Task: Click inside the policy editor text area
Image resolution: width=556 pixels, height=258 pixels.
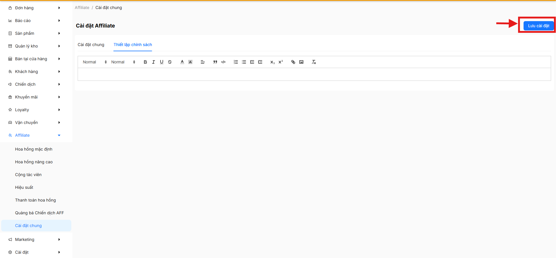Action: (314, 74)
